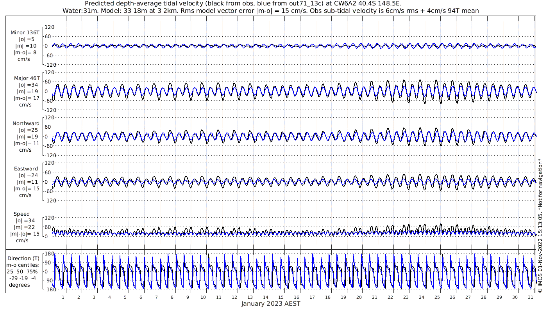Click '|o| =34' in the Major 46T panel

26,85
